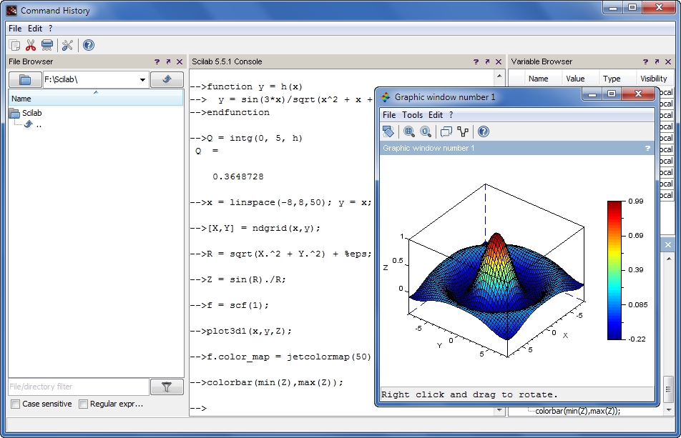Open Help via blue question mark icon
Image resolution: width=681 pixels, height=438 pixels.
point(89,45)
